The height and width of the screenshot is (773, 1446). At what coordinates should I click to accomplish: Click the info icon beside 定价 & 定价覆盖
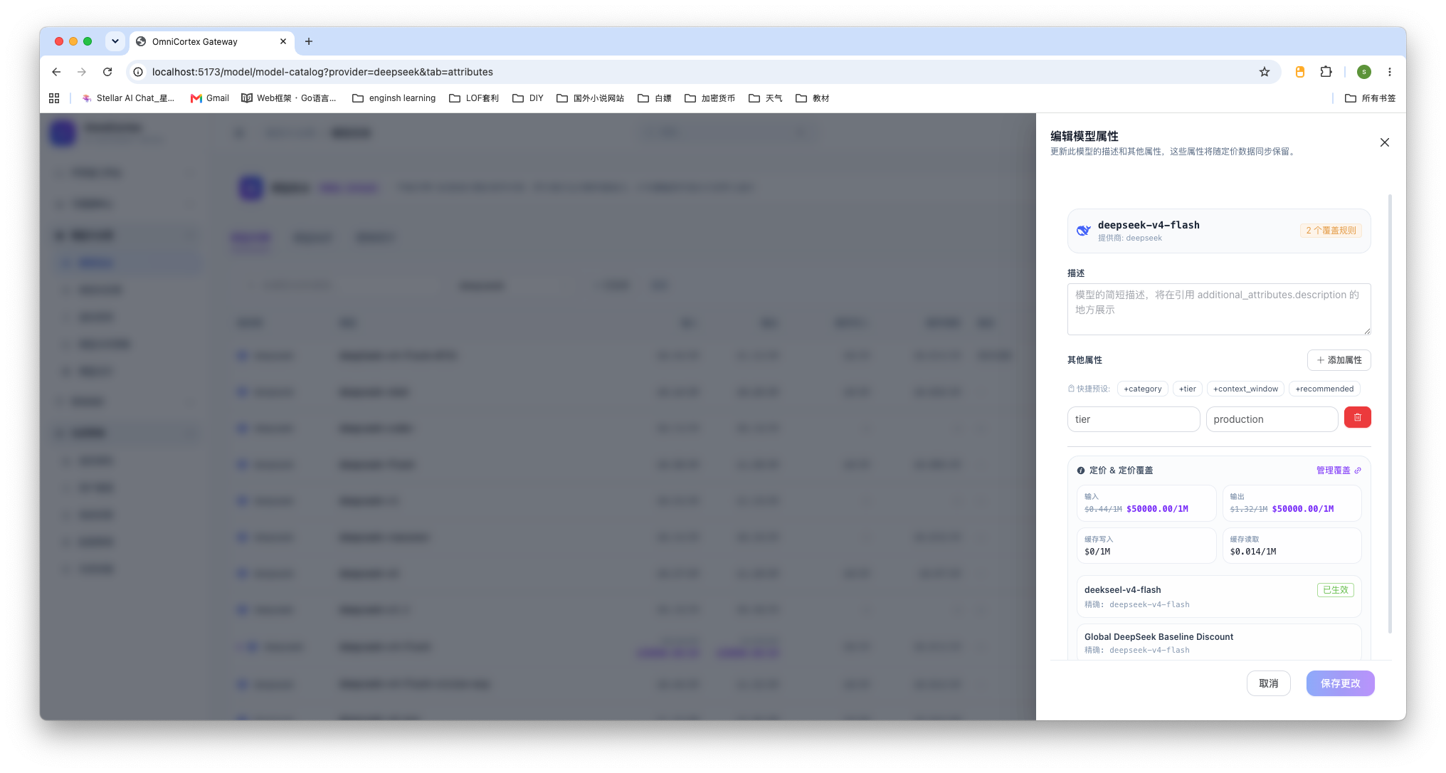[x=1080, y=470]
